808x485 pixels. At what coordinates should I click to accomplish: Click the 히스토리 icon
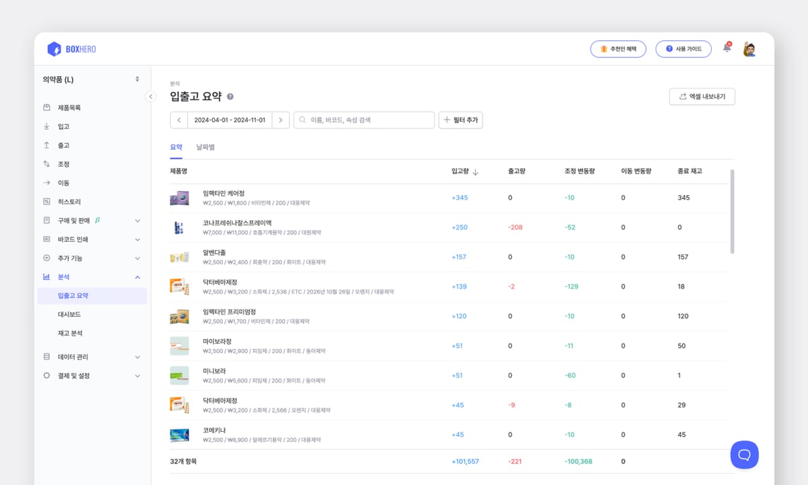click(46, 202)
